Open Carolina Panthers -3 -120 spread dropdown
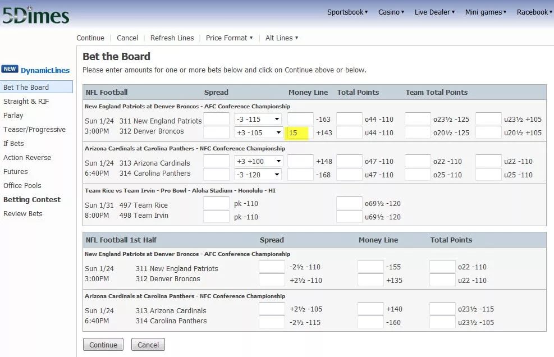 pyautogui.click(x=258, y=175)
